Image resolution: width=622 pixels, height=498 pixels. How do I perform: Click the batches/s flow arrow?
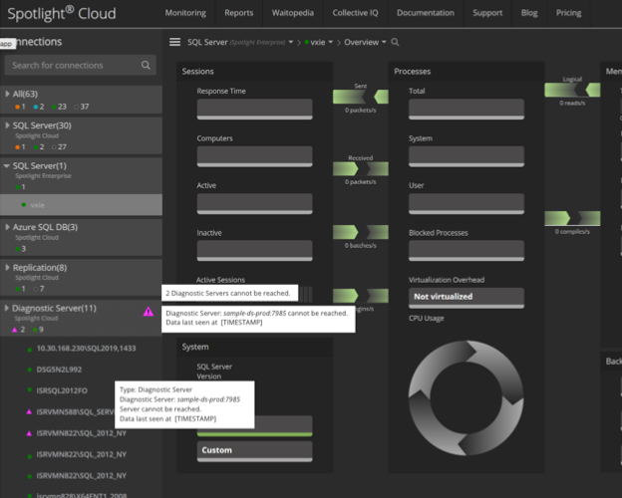(x=361, y=232)
